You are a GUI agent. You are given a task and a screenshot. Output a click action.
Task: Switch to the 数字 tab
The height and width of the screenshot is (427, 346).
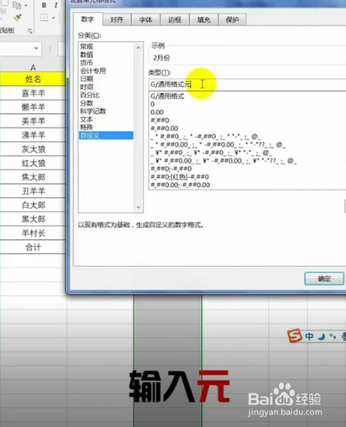click(87, 19)
